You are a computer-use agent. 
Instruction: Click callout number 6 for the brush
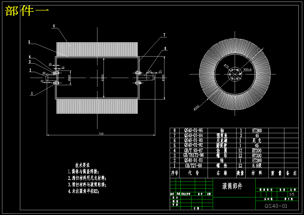tap(54, 26)
